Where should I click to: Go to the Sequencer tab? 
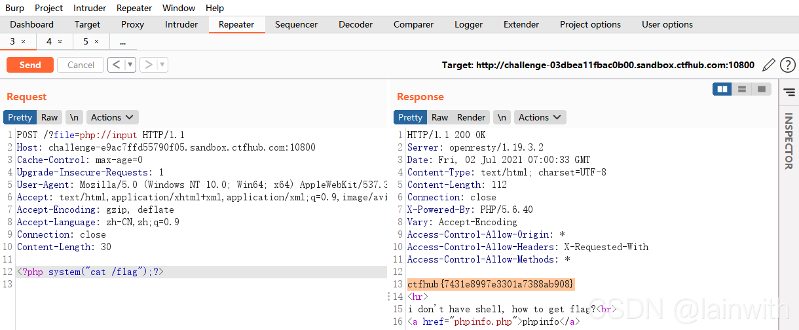[296, 24]
